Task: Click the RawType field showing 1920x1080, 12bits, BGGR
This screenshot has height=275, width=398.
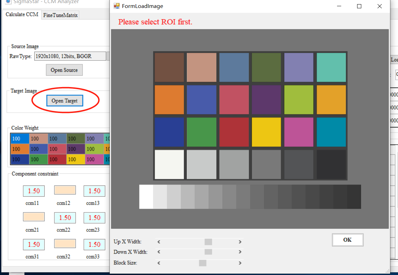Action: pos(70,56)
